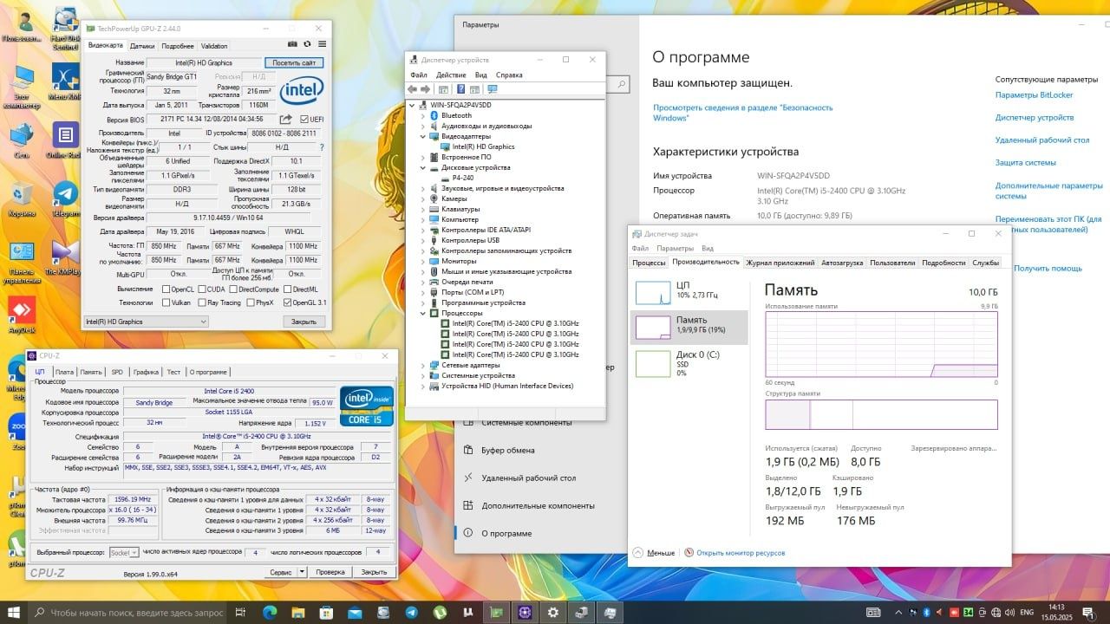The image size is (1110, 624).
Task: Click the CPU-Z purple icon in the taskbar
Action: (526, 612)
